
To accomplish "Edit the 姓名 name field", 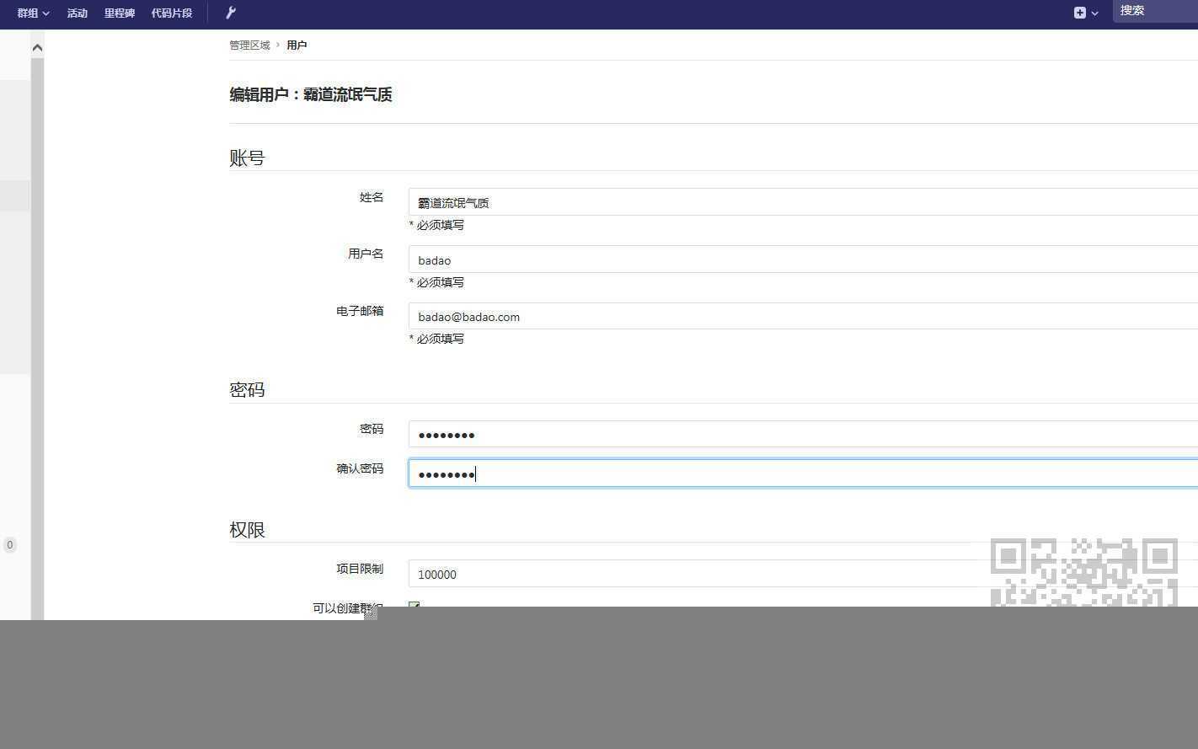I will coord(803,202).
